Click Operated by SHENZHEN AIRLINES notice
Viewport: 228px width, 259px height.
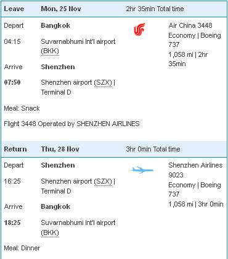pos(71,124)
